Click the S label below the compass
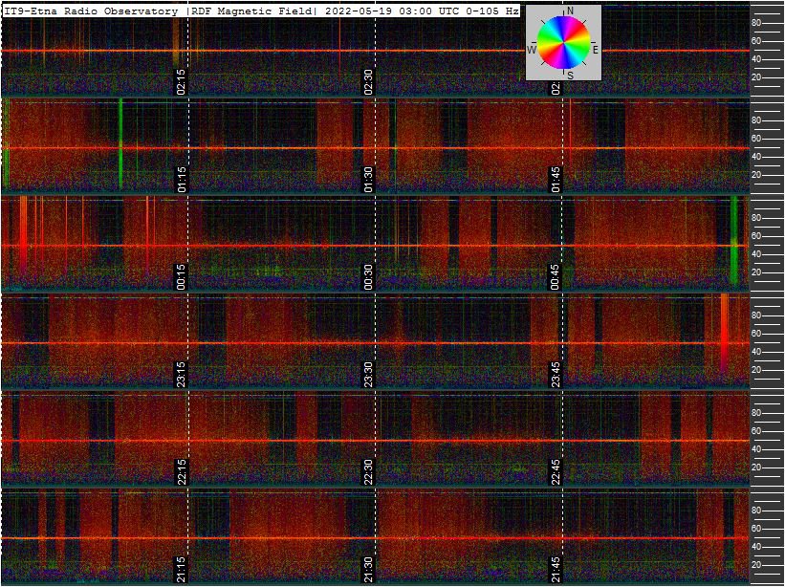The image size is (785, 587). [x=570, y=74]
